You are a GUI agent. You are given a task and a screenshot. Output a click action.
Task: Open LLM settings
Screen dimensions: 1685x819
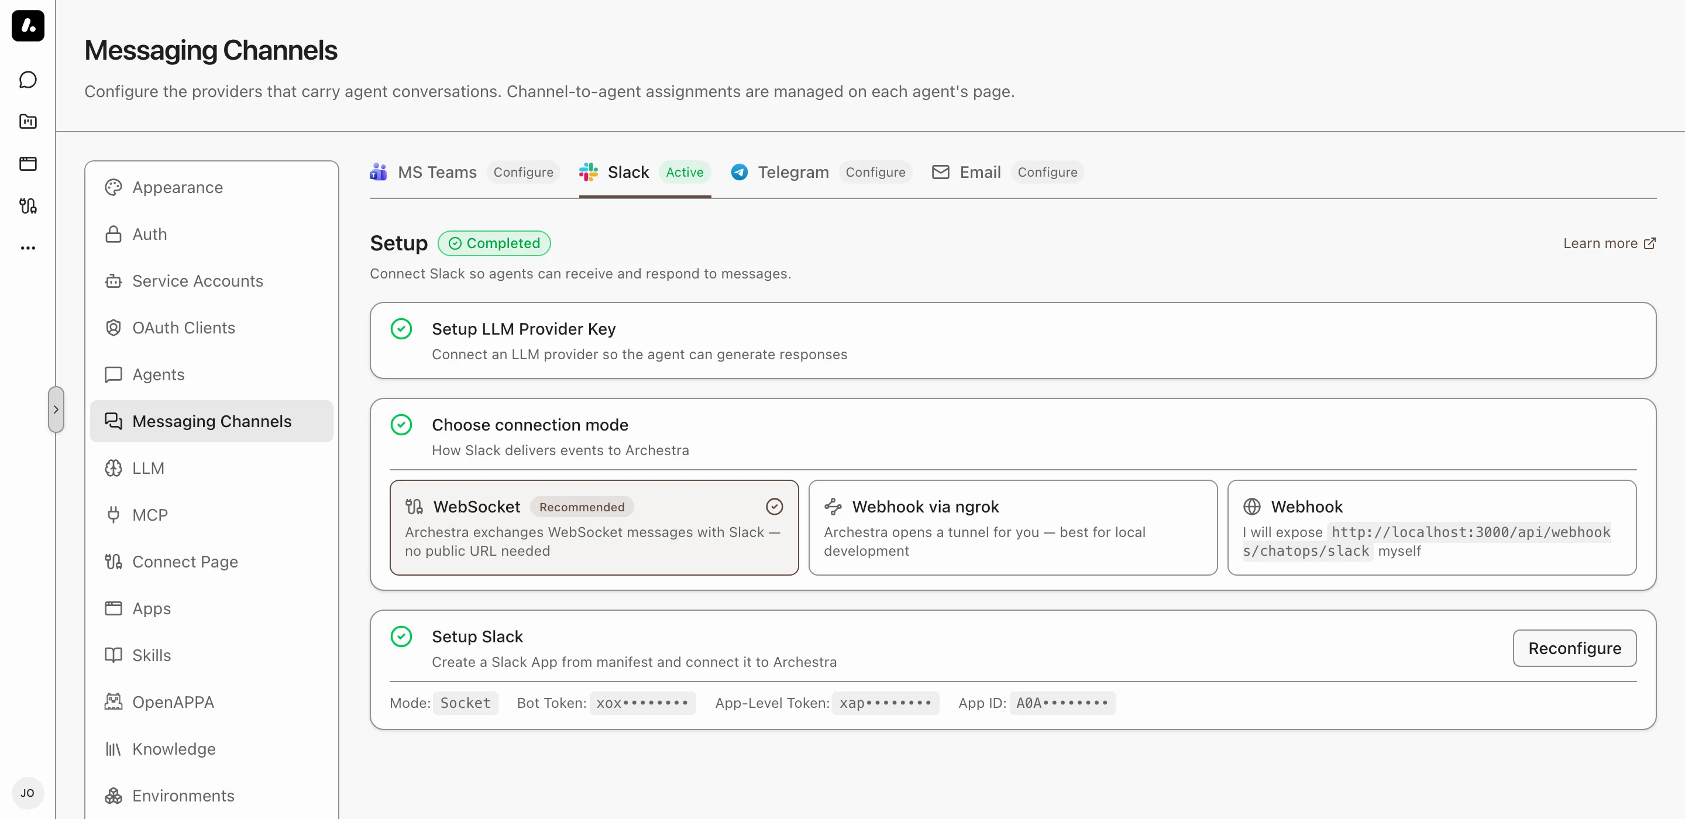211,469
